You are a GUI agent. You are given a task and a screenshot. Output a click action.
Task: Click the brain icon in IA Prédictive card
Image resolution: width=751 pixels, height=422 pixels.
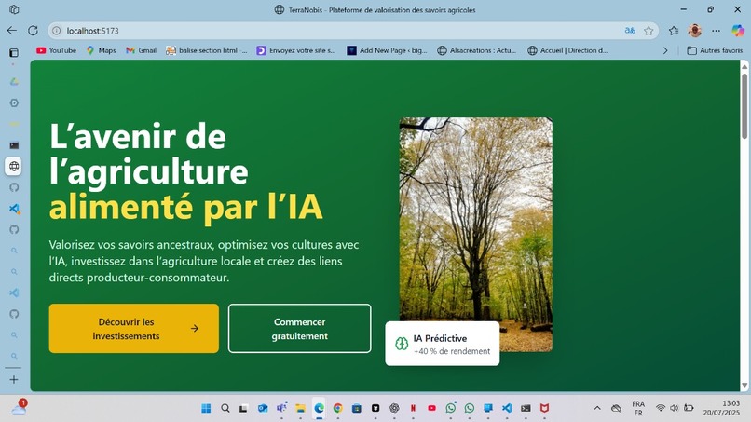[x=402, y=344]
